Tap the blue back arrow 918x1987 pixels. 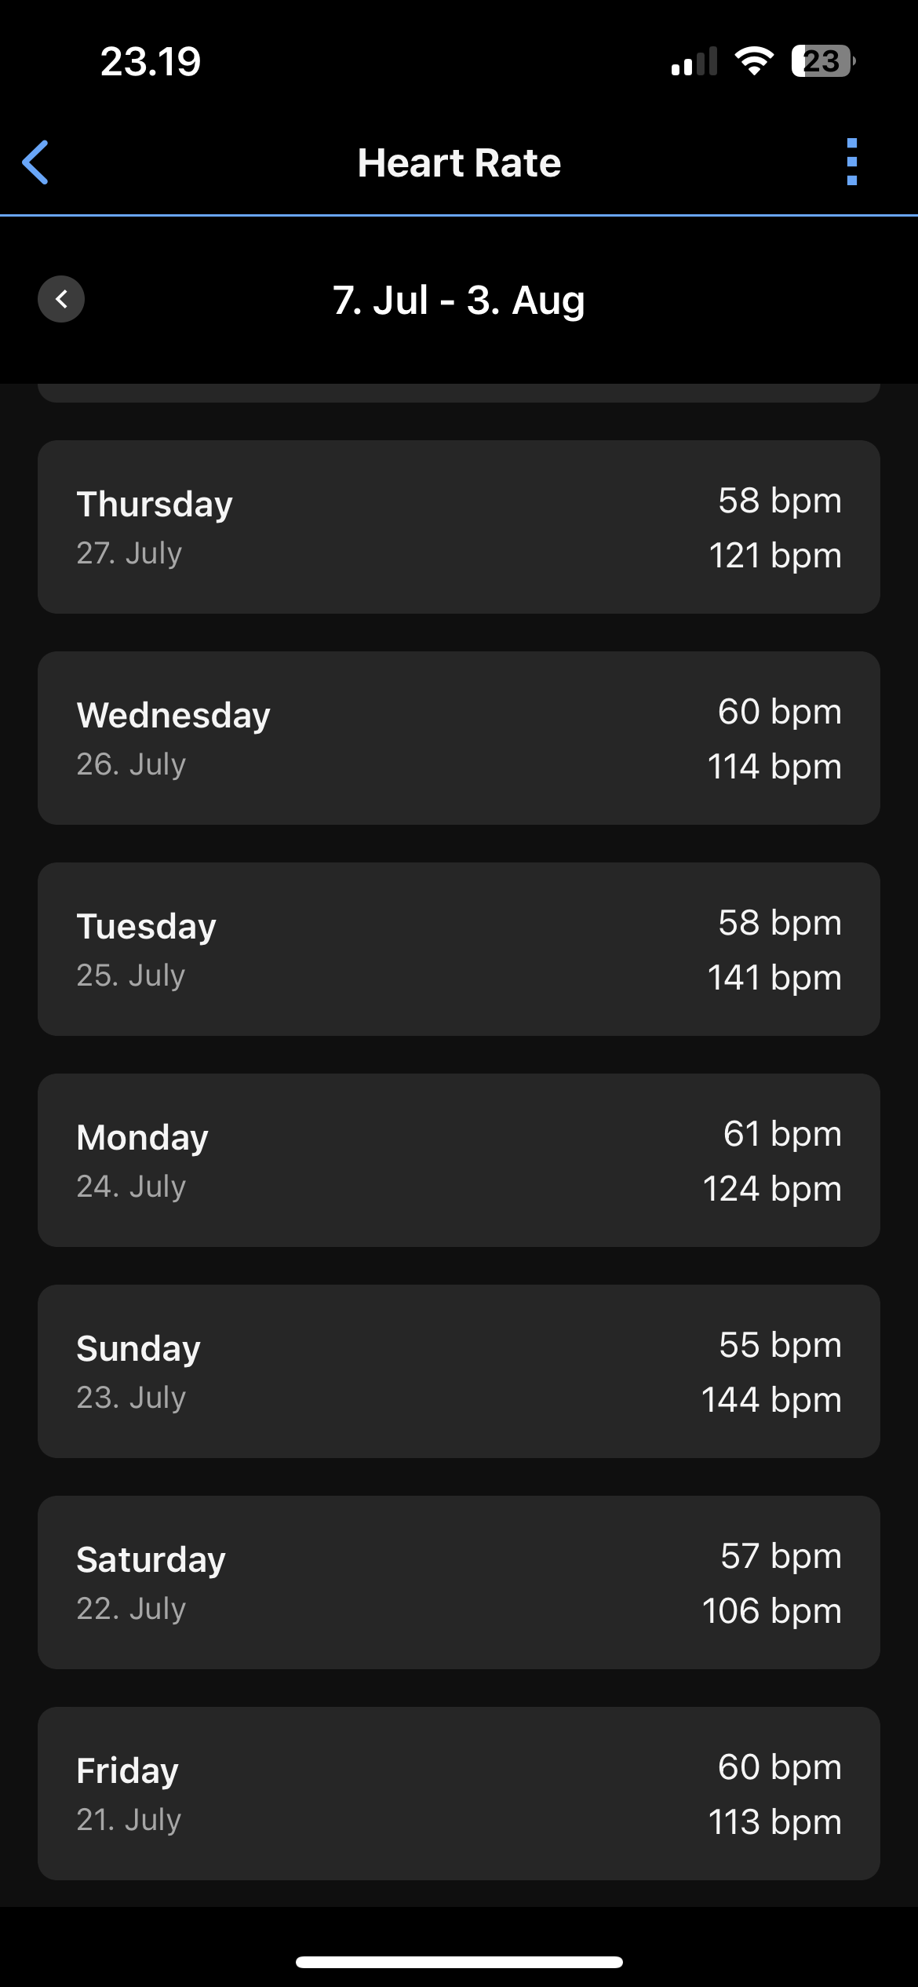click(35, 162)
